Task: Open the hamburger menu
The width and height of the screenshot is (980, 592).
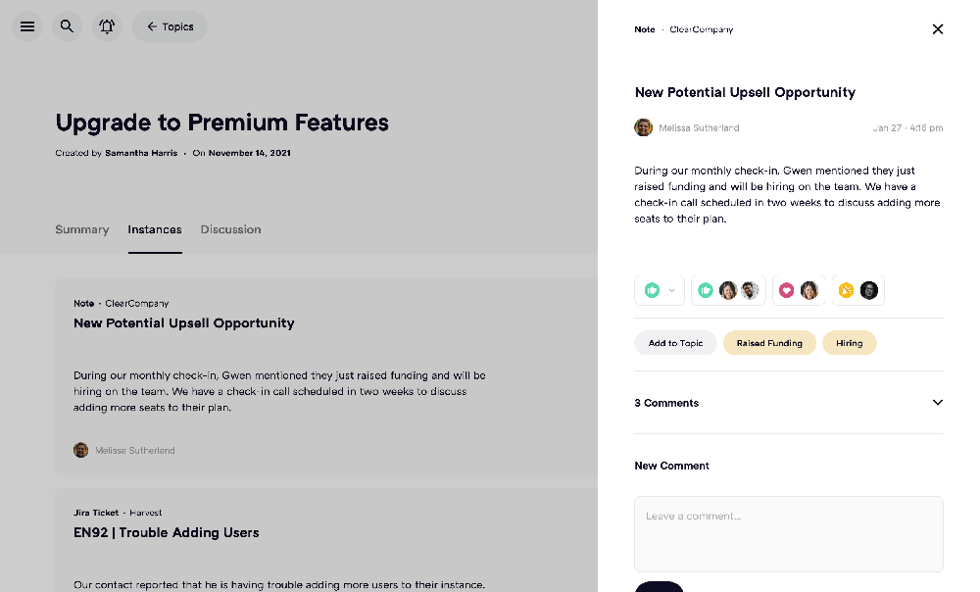Action: (x=27, y=26)
